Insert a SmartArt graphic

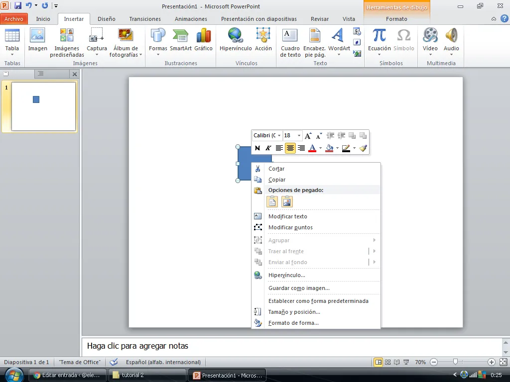click(x=180, y=40)
